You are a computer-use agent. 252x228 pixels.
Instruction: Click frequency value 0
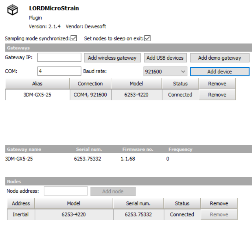(168, 159)
